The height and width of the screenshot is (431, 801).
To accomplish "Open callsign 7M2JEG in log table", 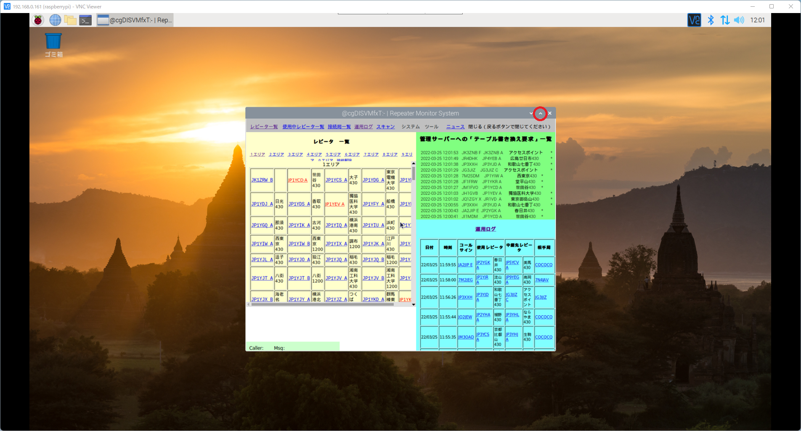I will (x=465, y=280).
